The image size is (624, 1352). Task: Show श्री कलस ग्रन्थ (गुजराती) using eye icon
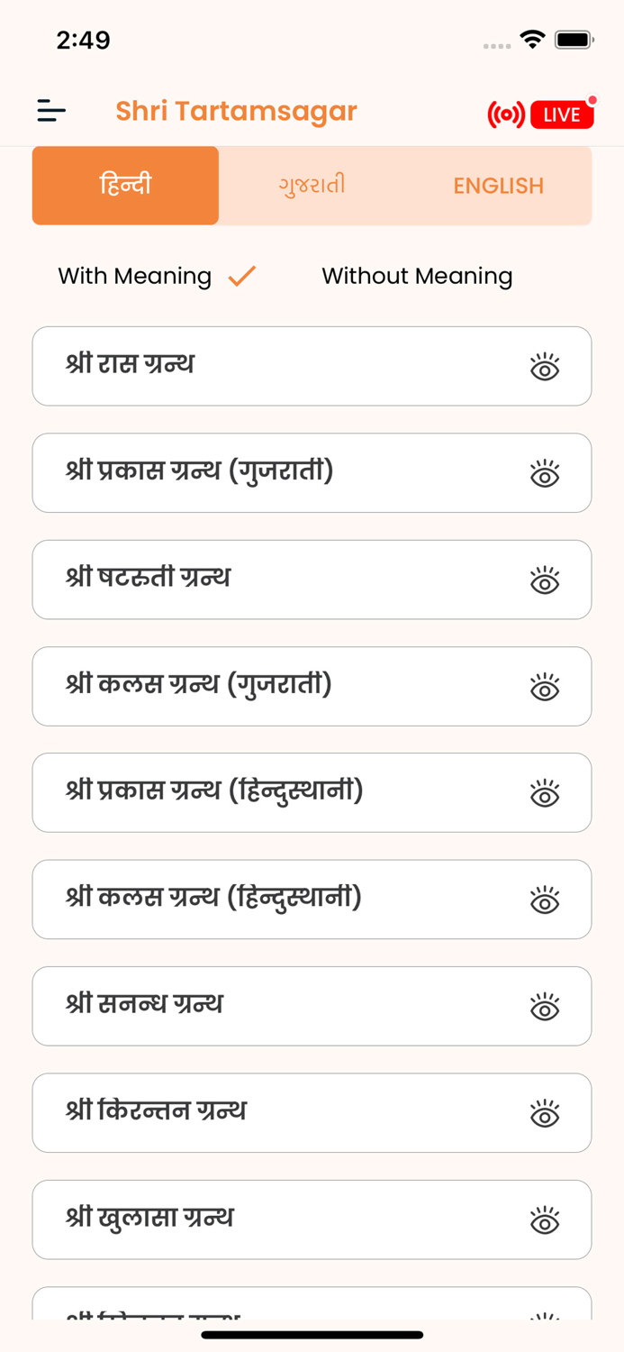(x=545, y=687)
